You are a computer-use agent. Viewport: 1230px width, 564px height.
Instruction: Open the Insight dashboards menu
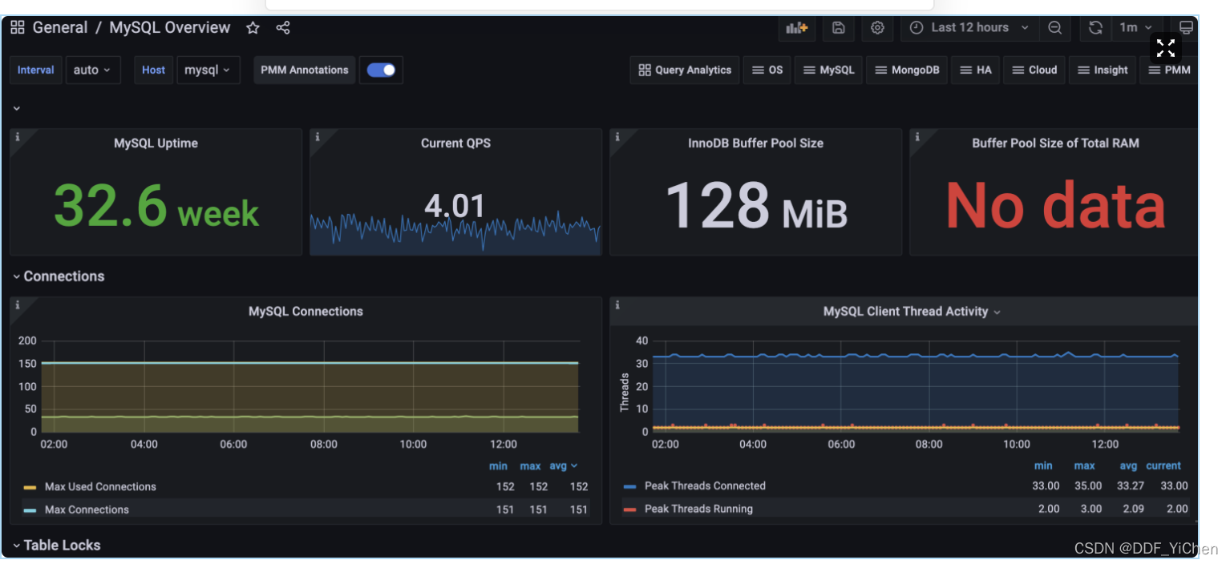tap(1103, 70)
